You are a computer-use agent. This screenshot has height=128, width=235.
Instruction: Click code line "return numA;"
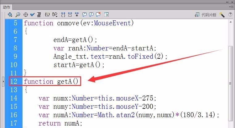click(60, 123)
